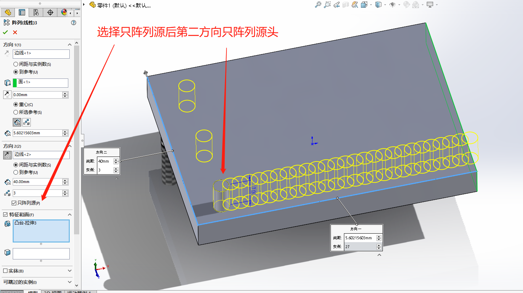Image resolution: width=523 pixels, height=293 pixels.
Task: Show the previous manager tabs with the left arrow
Action: [71, 13]
